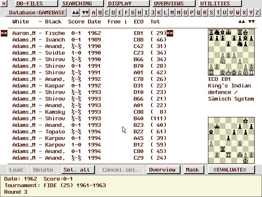Viewport: 262px width, 197px height.
Task: Jump to letter V in index
Action: coord(231,13)
